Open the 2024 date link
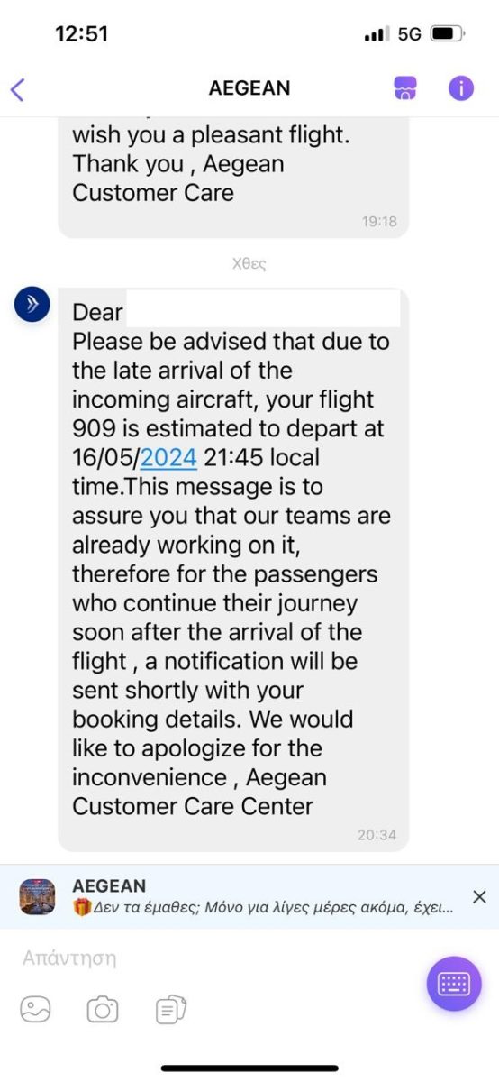The height and width of the screenshot is (1082, 499). 168,457
